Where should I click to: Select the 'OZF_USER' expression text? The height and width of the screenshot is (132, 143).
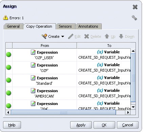click(x=44, y=58)
